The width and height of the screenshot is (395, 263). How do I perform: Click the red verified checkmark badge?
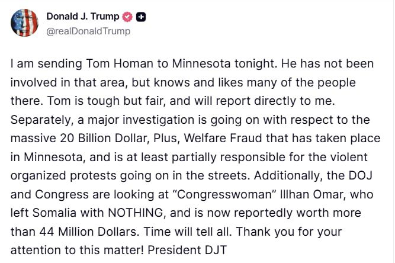point(127,17)
